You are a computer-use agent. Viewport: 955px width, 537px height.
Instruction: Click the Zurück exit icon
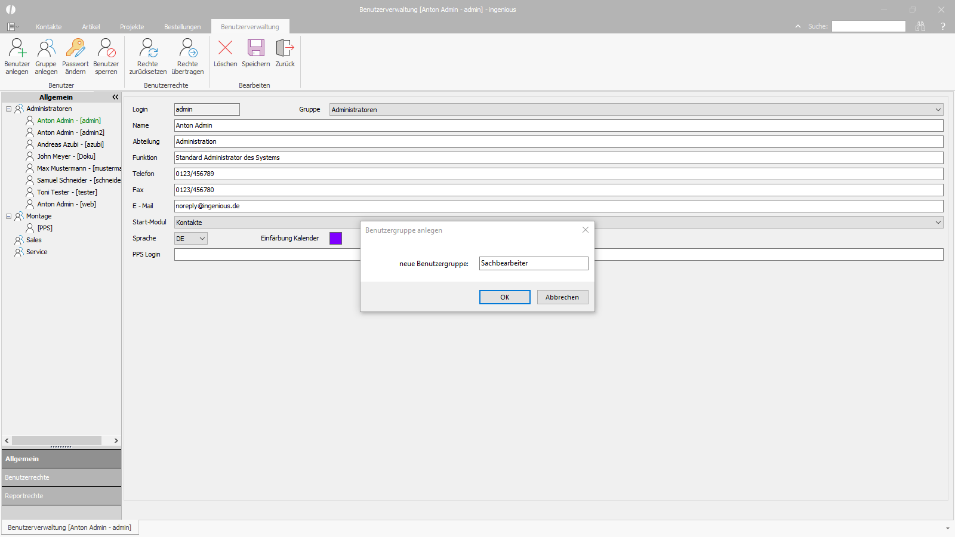click(x=285, y=47)
